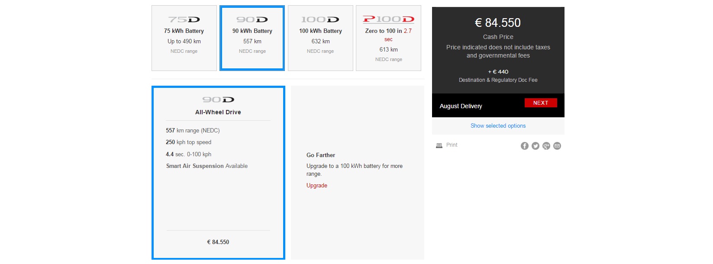Image resolution: width=713 pixels, height=264 pixels.
Task: Share via Twitter icon
Action: tap(536, 146)
